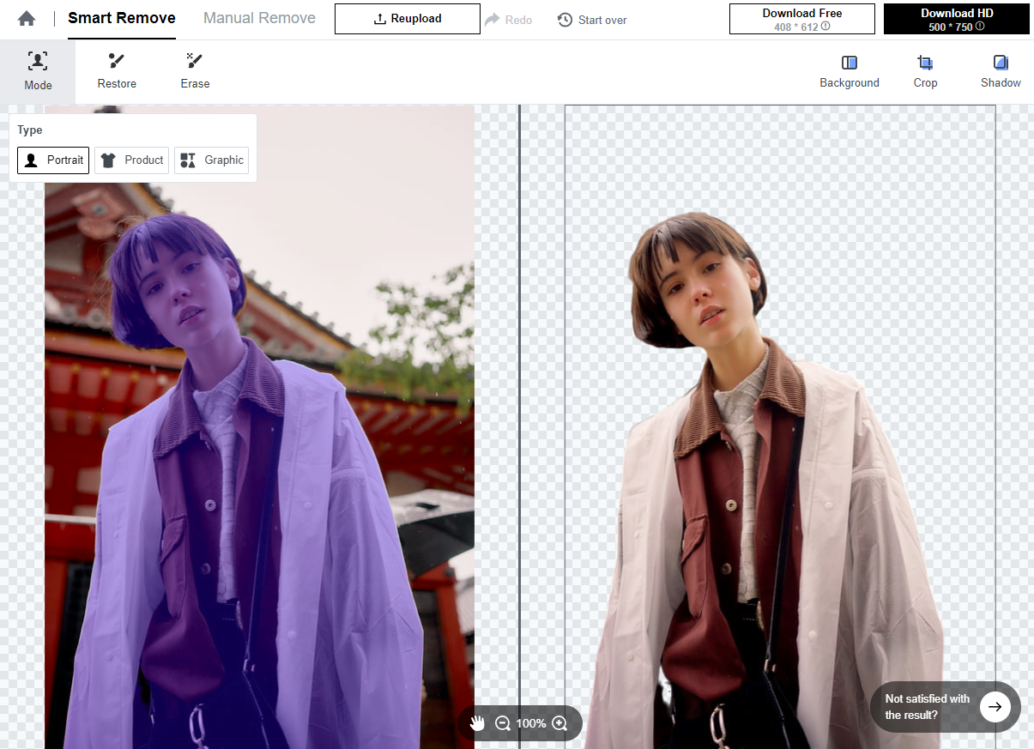This screenshot has height=749, width=1034.
Task: Select the Erase brush tool
Action: click(x=195, y=70)
